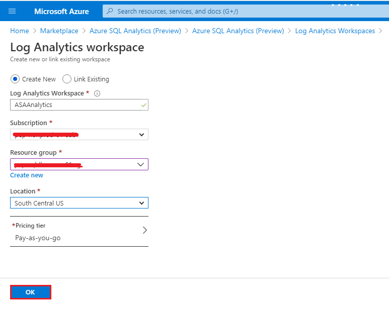Select the Create New radio button

click(15, 79)
